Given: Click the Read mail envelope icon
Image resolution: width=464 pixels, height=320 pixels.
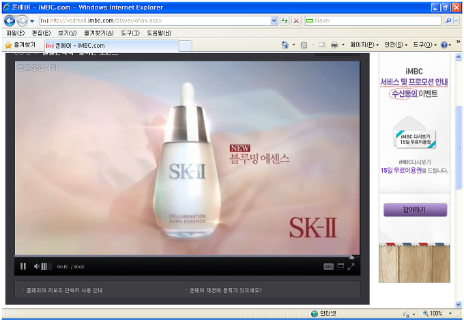Looking at the screenshot, I should coord(322,45).
